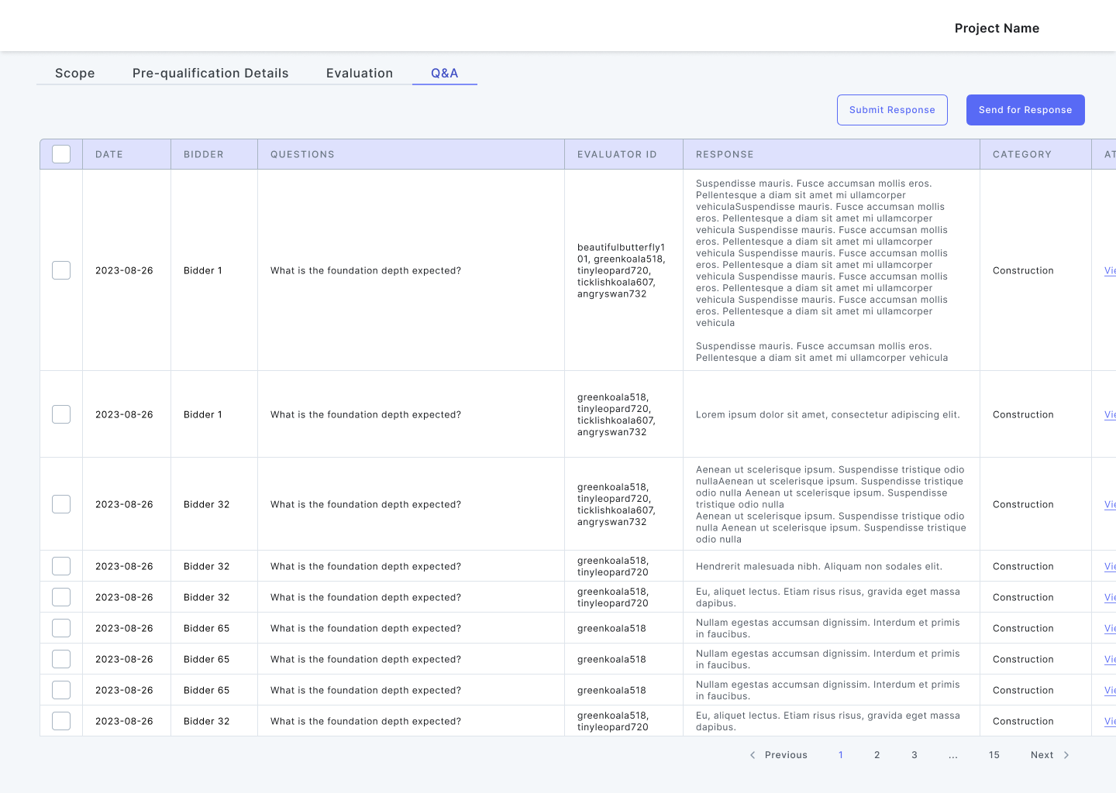Select the checkbox for the Hendrerit malesuada row
This screenshot has width=1116, height=793.
pyautogui.click(x=61, y=566)
